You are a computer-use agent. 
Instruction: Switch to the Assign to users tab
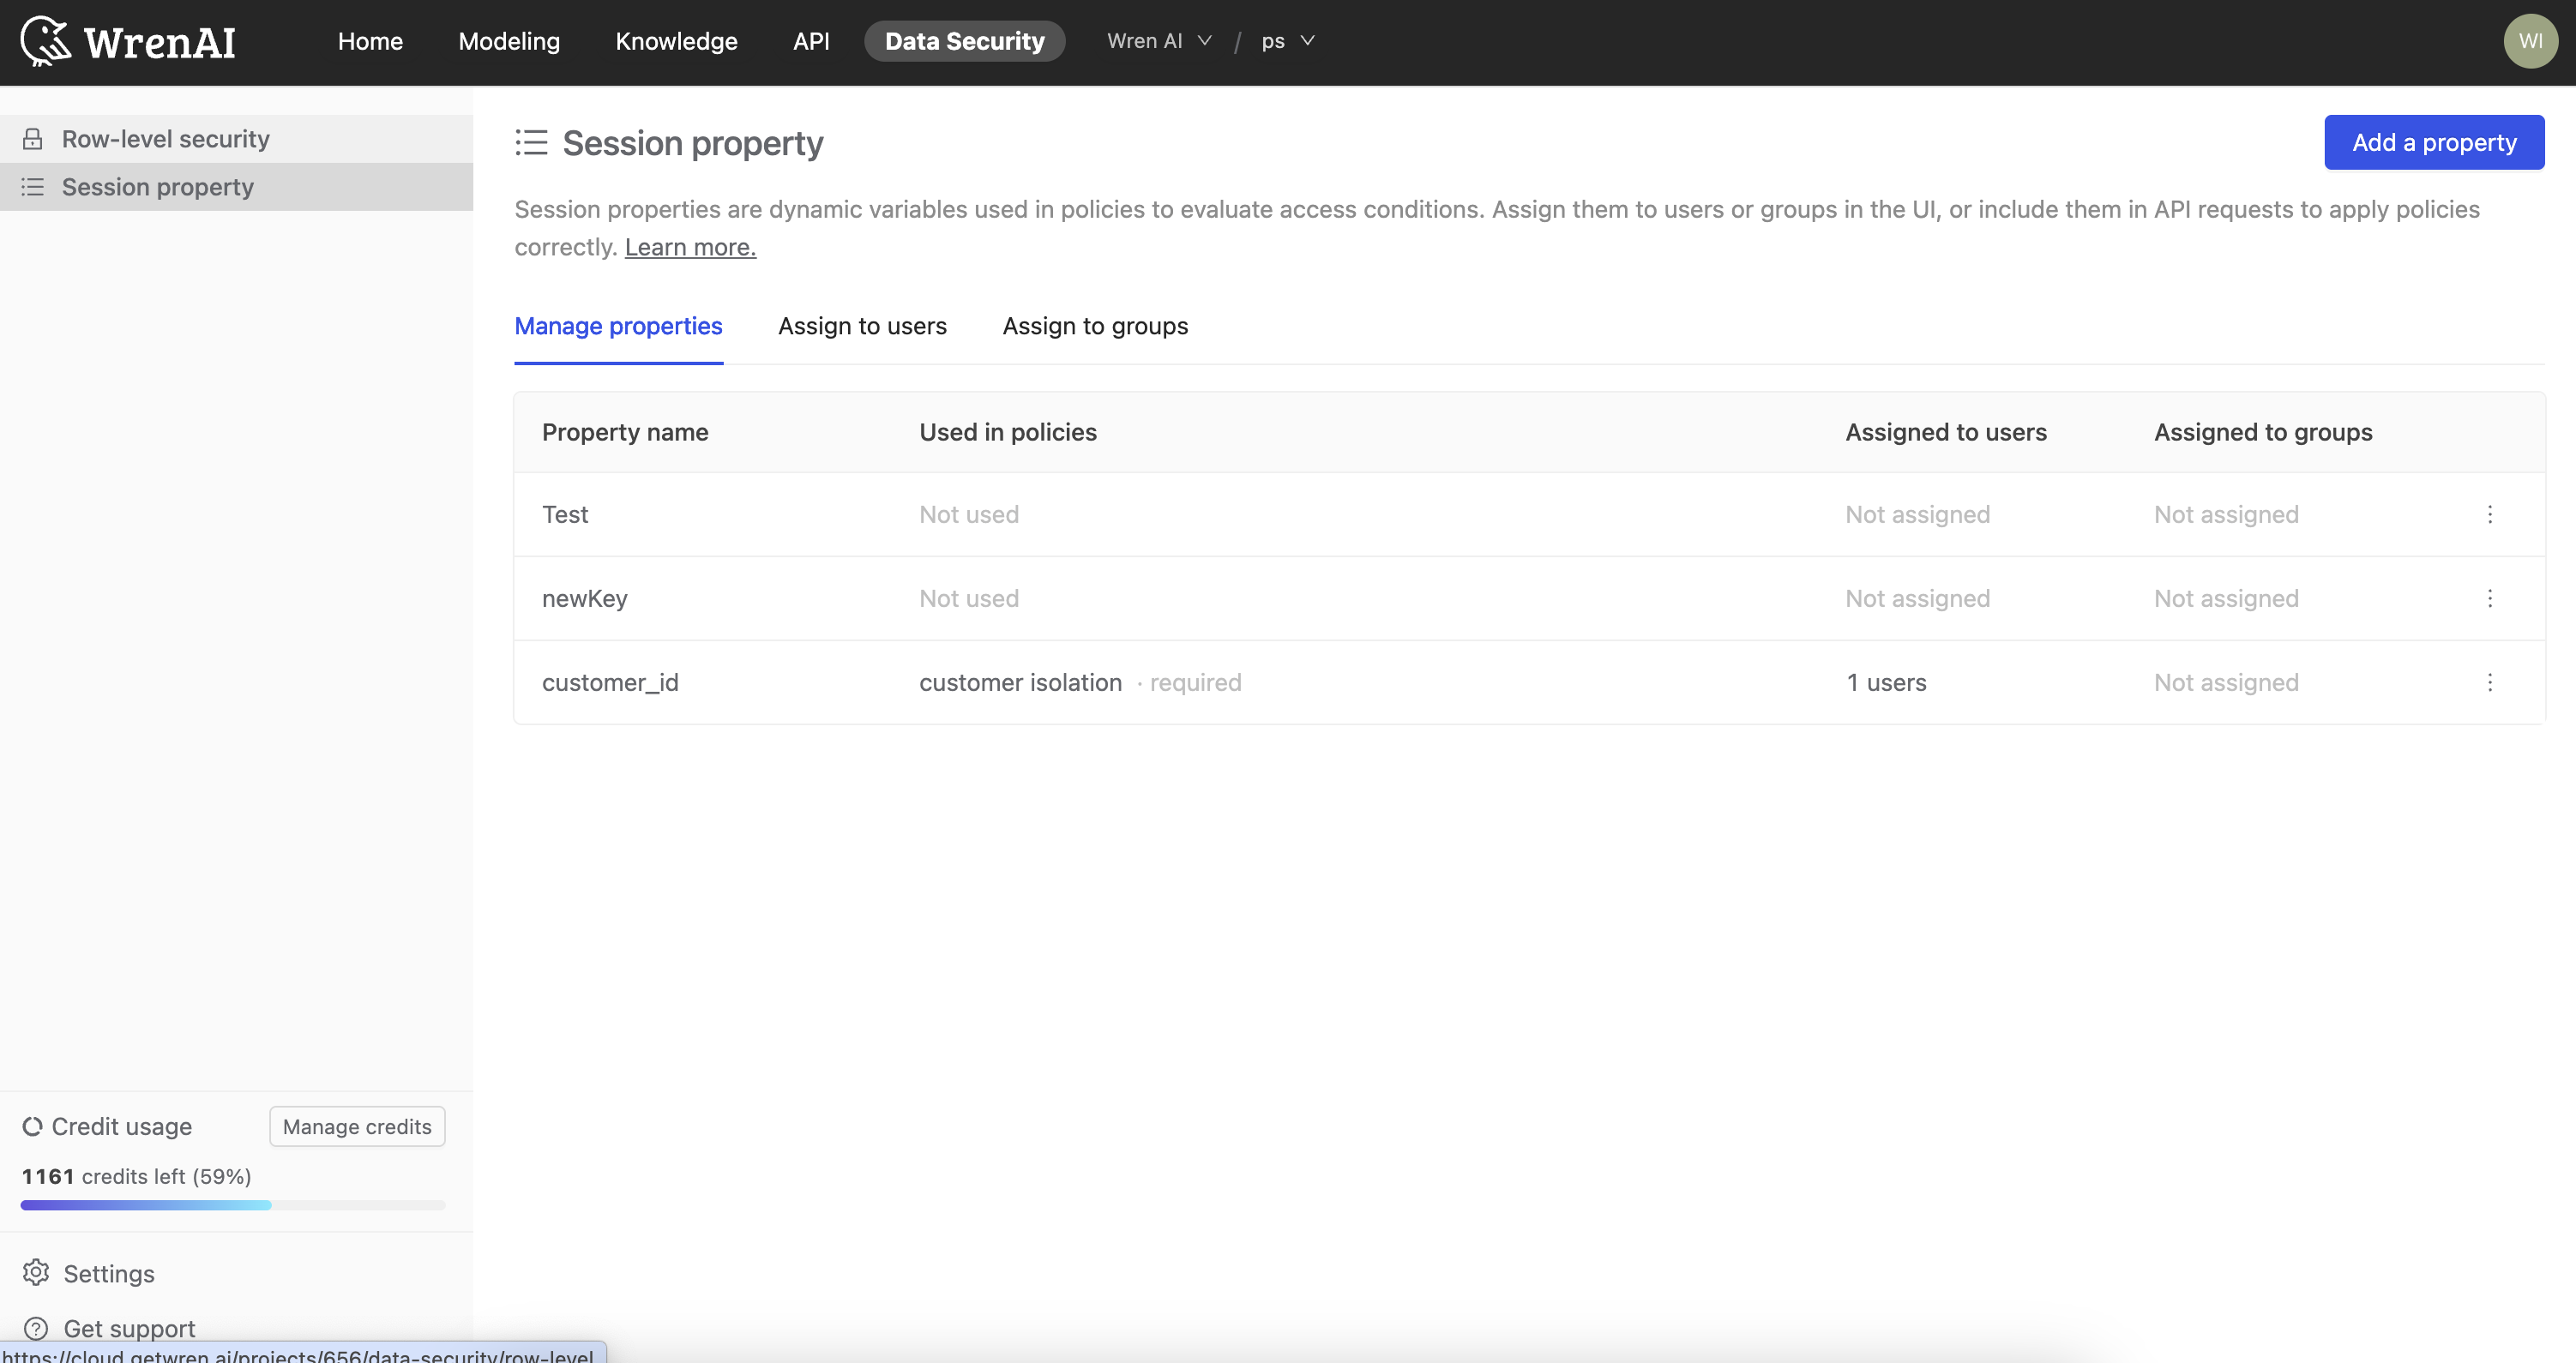[862, 326]
